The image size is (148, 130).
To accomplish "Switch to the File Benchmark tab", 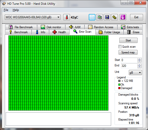I will (x=21, y=27).
